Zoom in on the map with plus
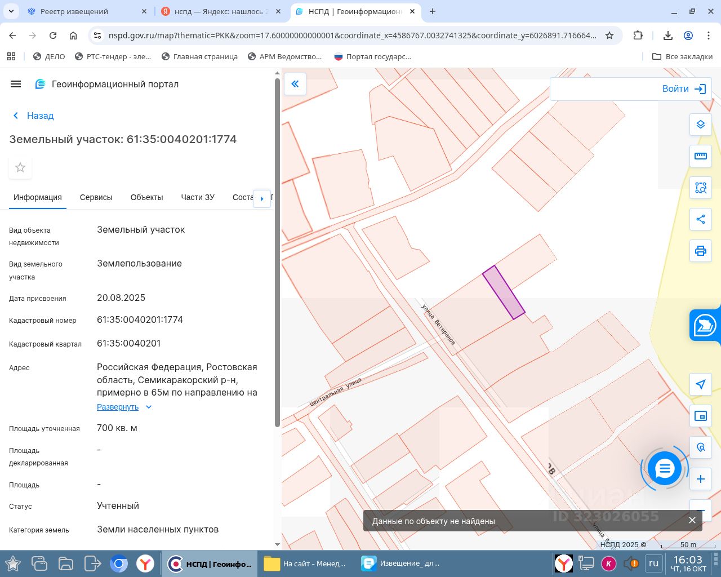 click(701, 479)
